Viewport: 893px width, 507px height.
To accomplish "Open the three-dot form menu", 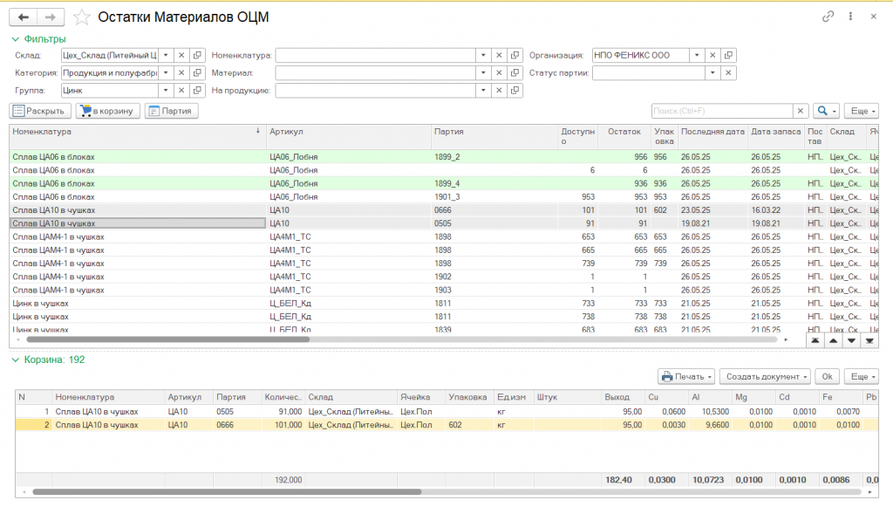I will click(x=851, y=17).
